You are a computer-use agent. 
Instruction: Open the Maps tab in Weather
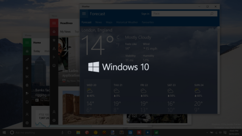(109, 22)
